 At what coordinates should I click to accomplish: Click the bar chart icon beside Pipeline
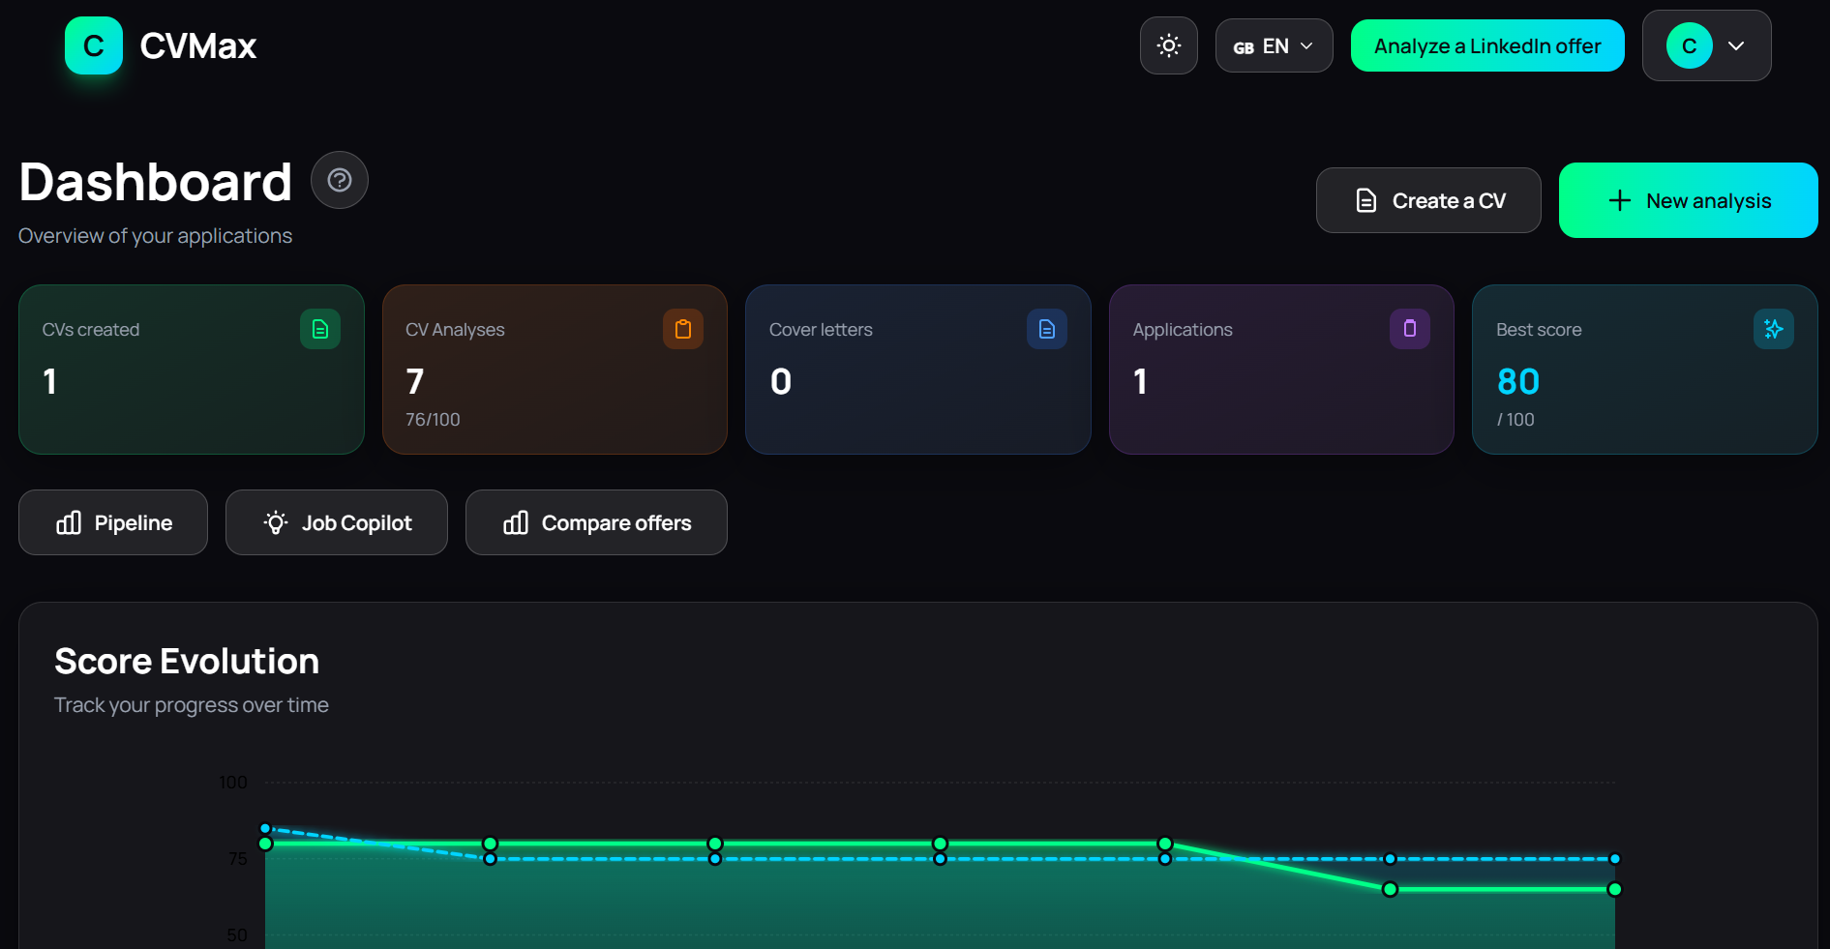[67, 522]
